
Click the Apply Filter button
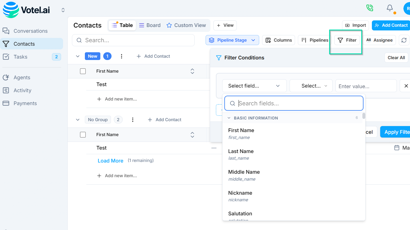pyautogui.click(x=399, y=132)
